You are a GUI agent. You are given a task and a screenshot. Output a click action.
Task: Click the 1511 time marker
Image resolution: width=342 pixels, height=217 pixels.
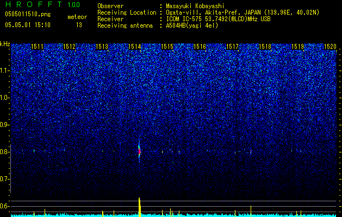coord(37,46)
